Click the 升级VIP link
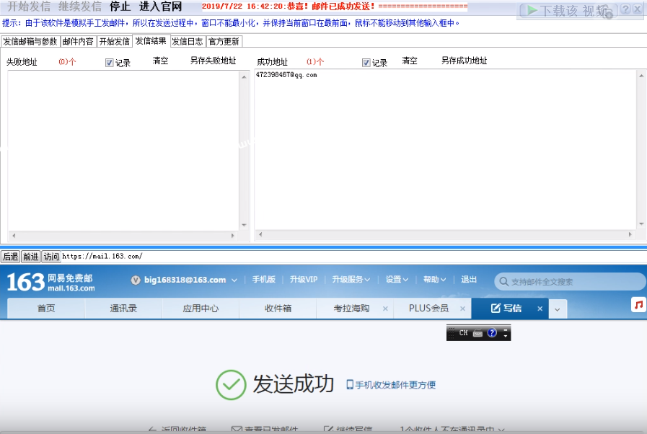The width and height of the screenshot is (647, 434). point(304,279)
